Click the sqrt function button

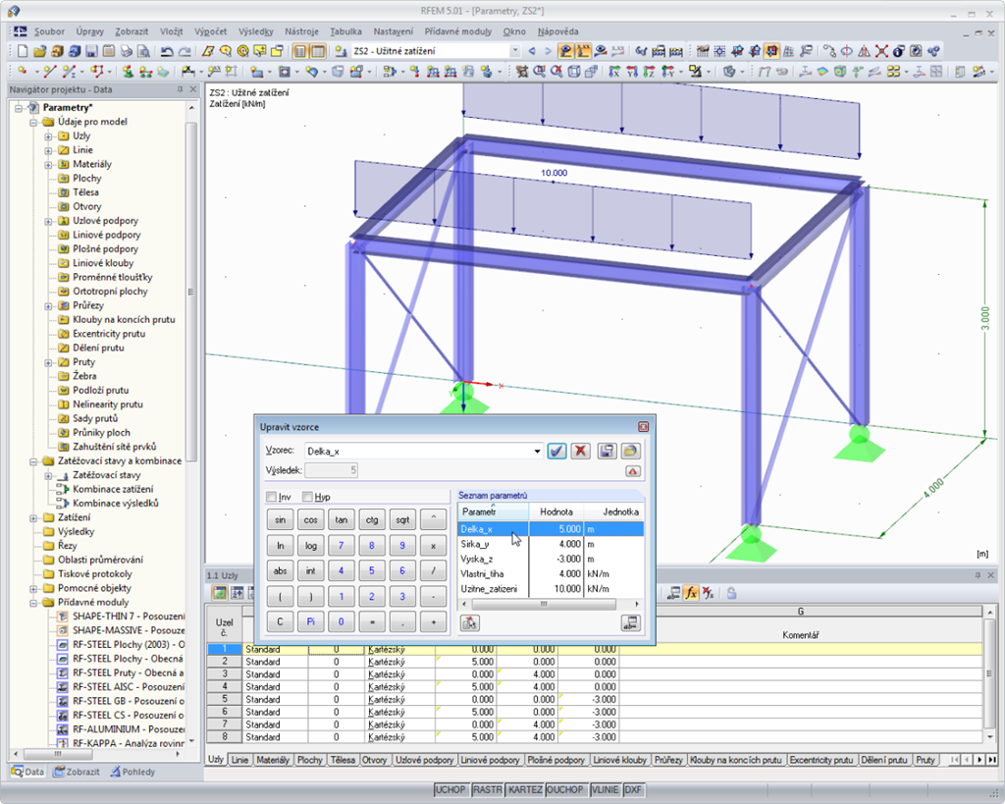pyautogui.click(x=402, y=520)
